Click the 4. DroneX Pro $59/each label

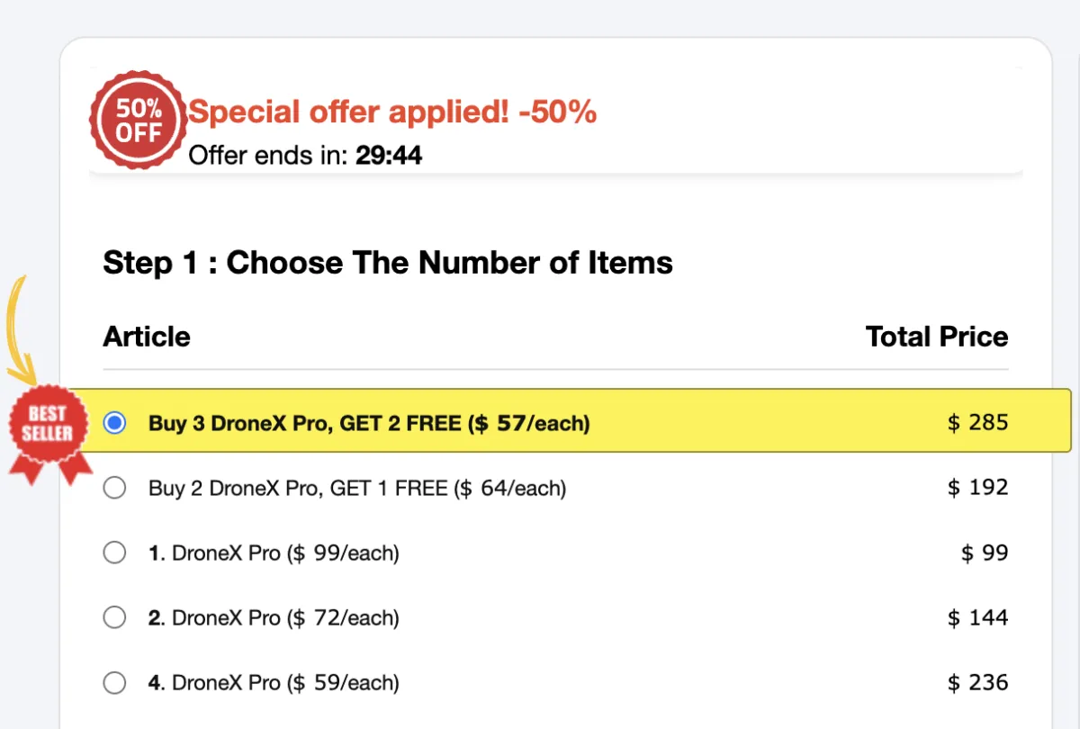274,683
